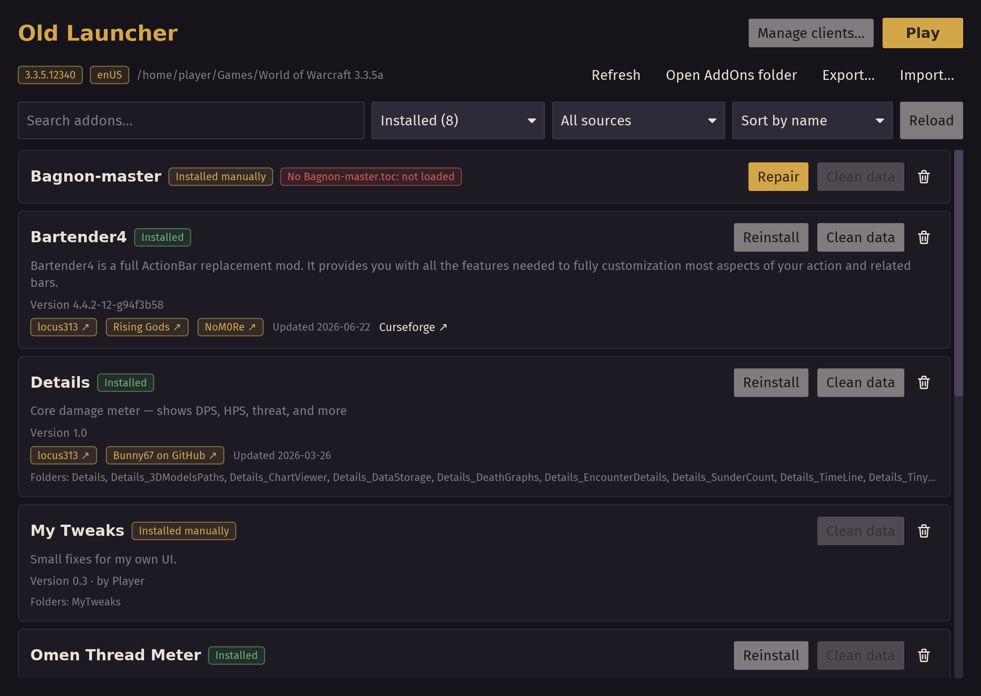Image resolution: width=981 pixels, height=696 pixels.
Task: Open Bartender4's Curseforge page link
Action: (413, 327)
